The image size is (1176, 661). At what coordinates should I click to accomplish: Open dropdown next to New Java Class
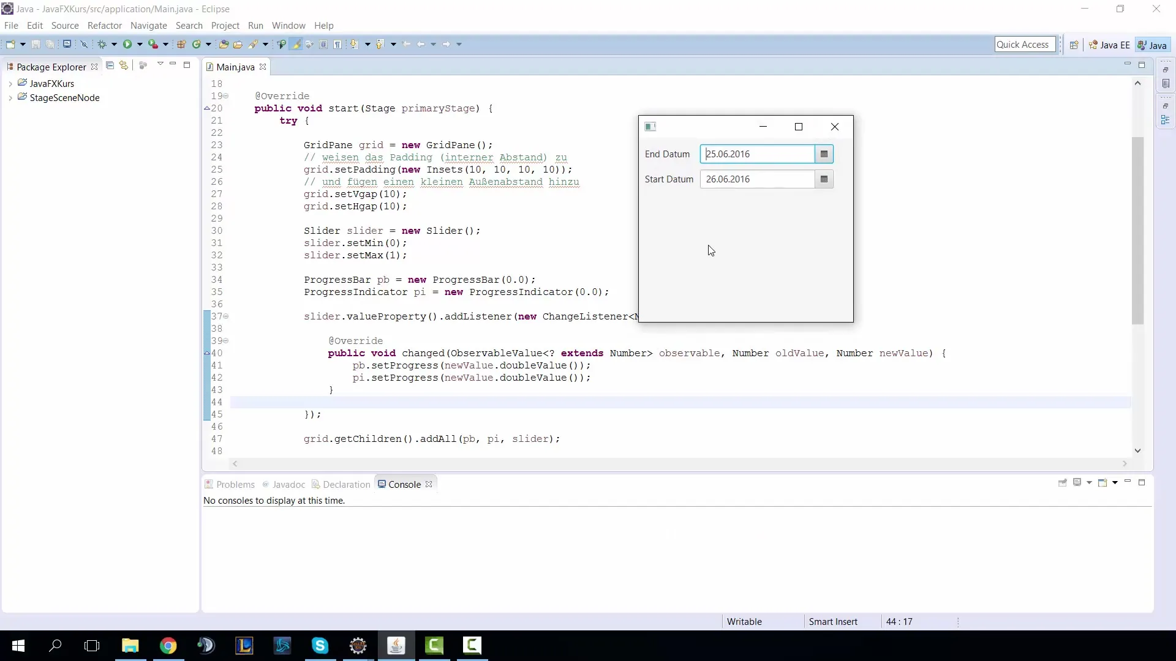pyautogui.click(x=208, y=44)
